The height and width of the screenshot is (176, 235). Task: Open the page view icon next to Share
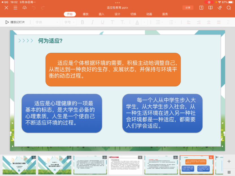tap(201, 8)
